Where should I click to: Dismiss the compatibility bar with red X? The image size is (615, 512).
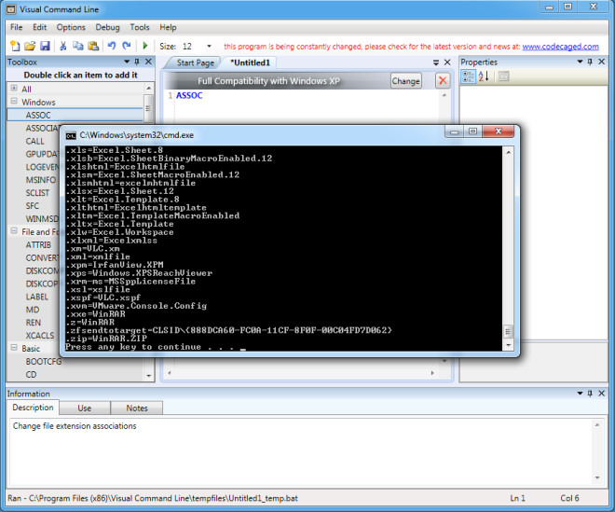coord(443,81)
